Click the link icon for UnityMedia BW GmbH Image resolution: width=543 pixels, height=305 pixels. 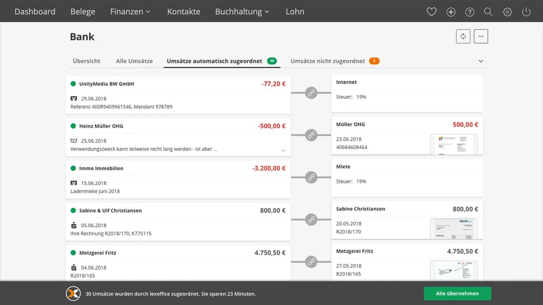point(311,93)
